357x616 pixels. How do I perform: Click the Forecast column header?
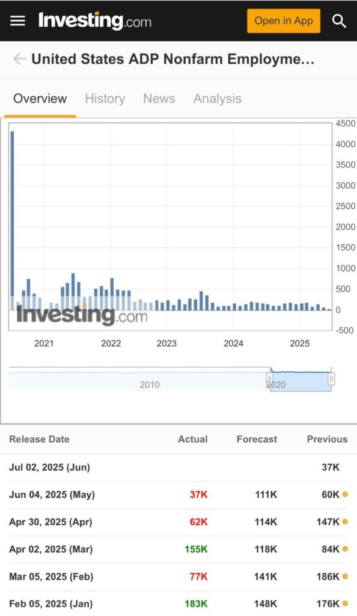257,439
